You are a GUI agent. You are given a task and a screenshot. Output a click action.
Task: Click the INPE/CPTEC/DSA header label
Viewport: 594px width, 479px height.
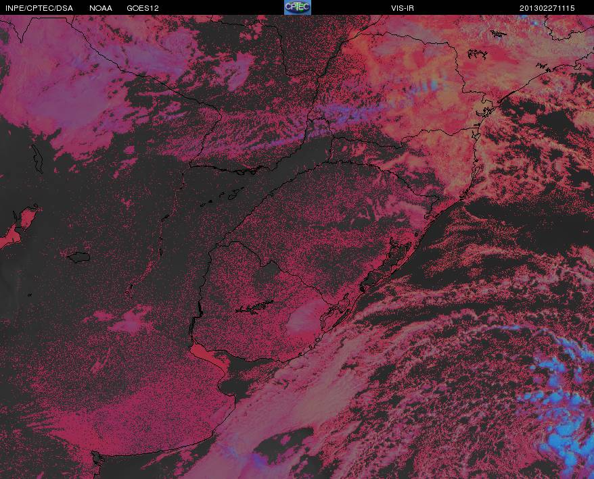coord(39,8)
